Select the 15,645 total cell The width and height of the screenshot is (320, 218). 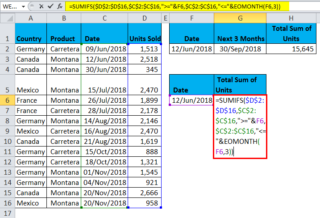tap(291, 49)
